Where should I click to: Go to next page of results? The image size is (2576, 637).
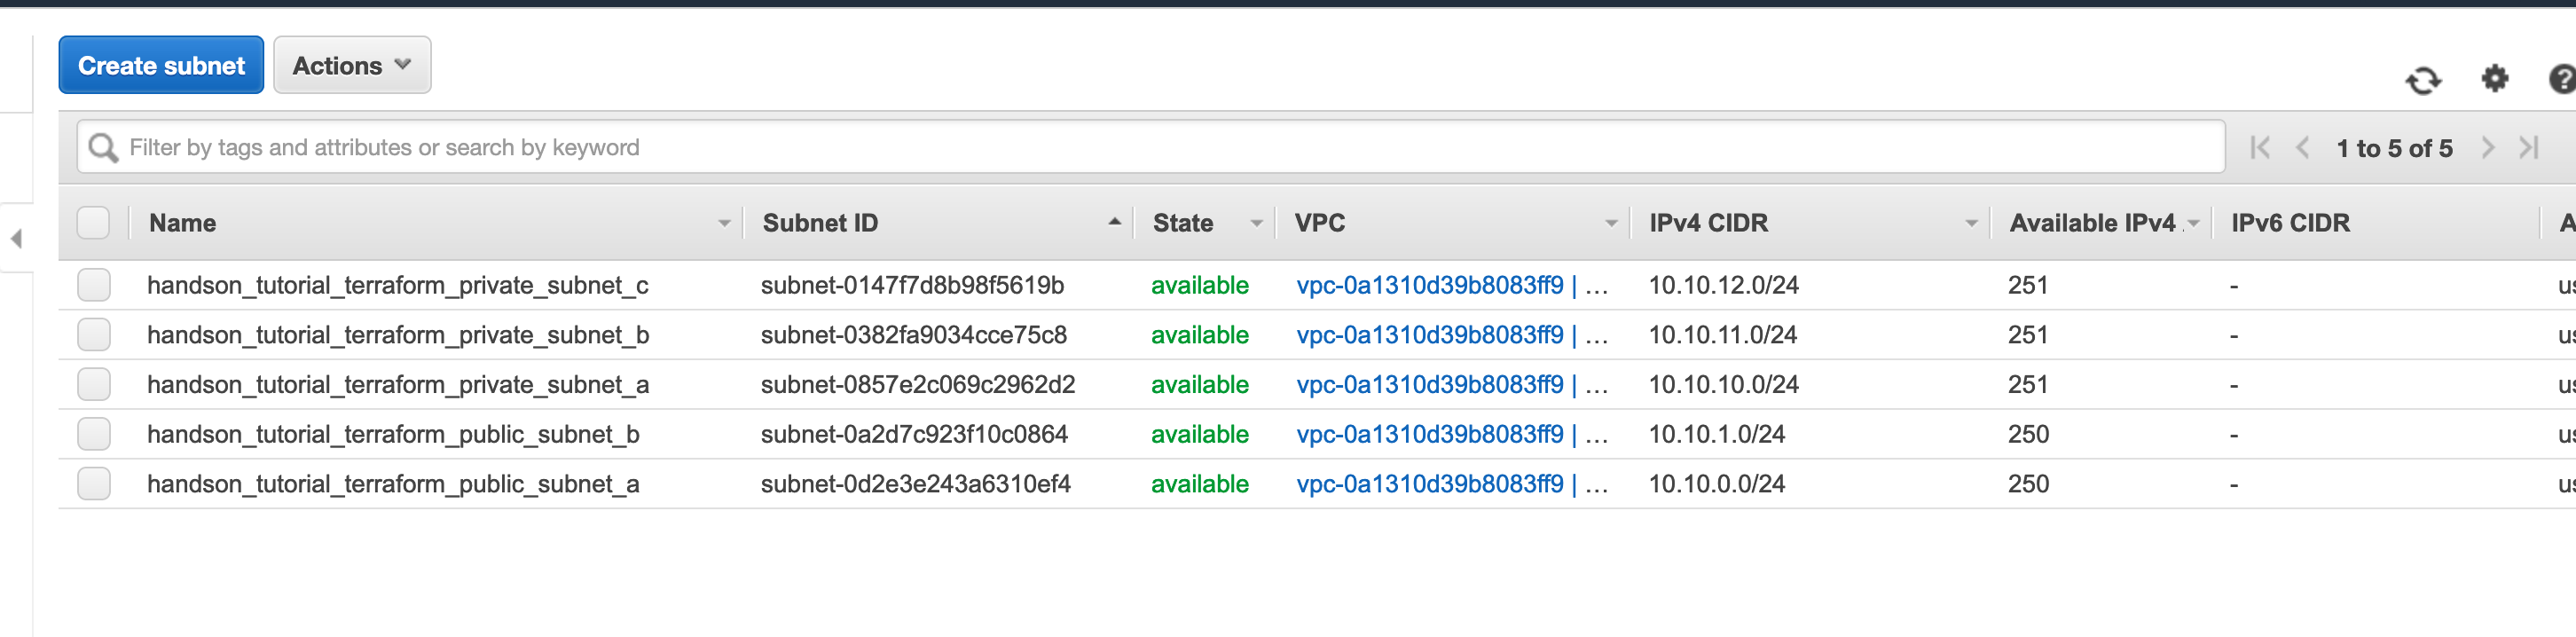point(2487,148)
